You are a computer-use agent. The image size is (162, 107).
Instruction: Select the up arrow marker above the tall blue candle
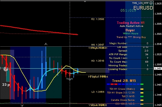pos(46,44)
